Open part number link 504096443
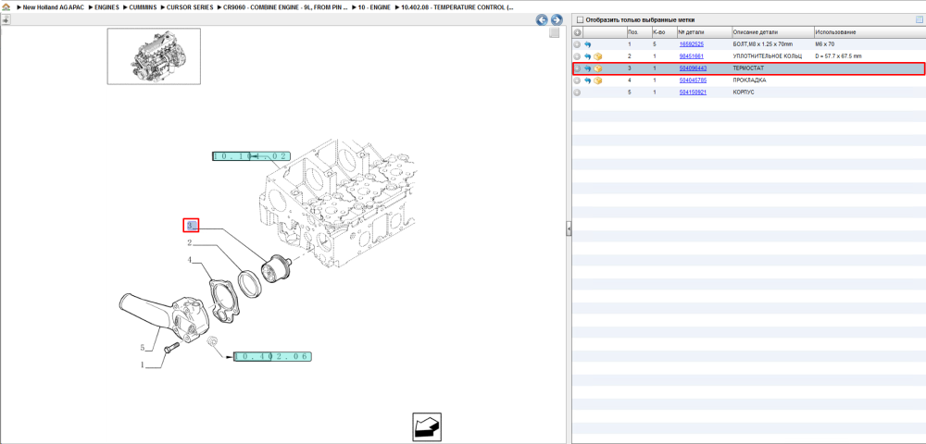This screenshot has width=926, height=444. 693,68
